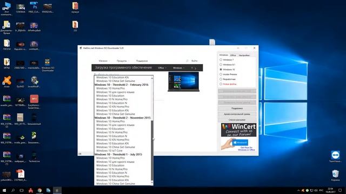Launch TeamViewer from the desktop

pos(335,156)
